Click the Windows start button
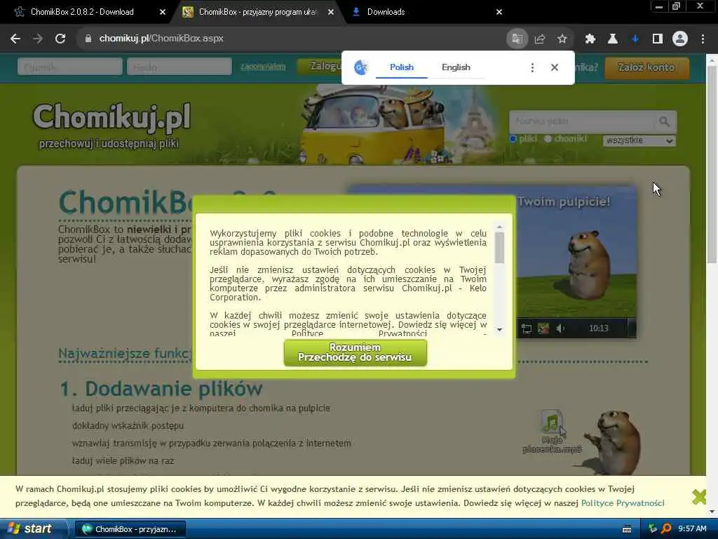718x539 pixels. tap(34, 529)
